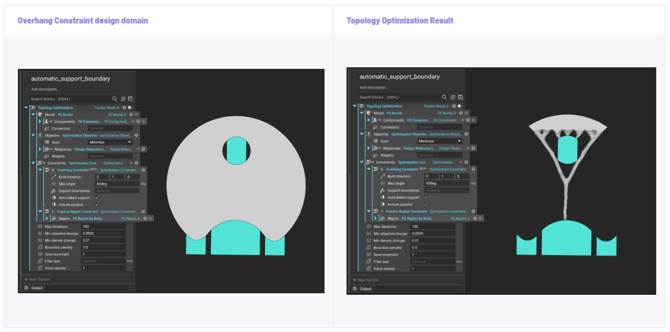Click plus icon on Responses row, Result screenshot
The image size is (670, 332).
point(468,148)
